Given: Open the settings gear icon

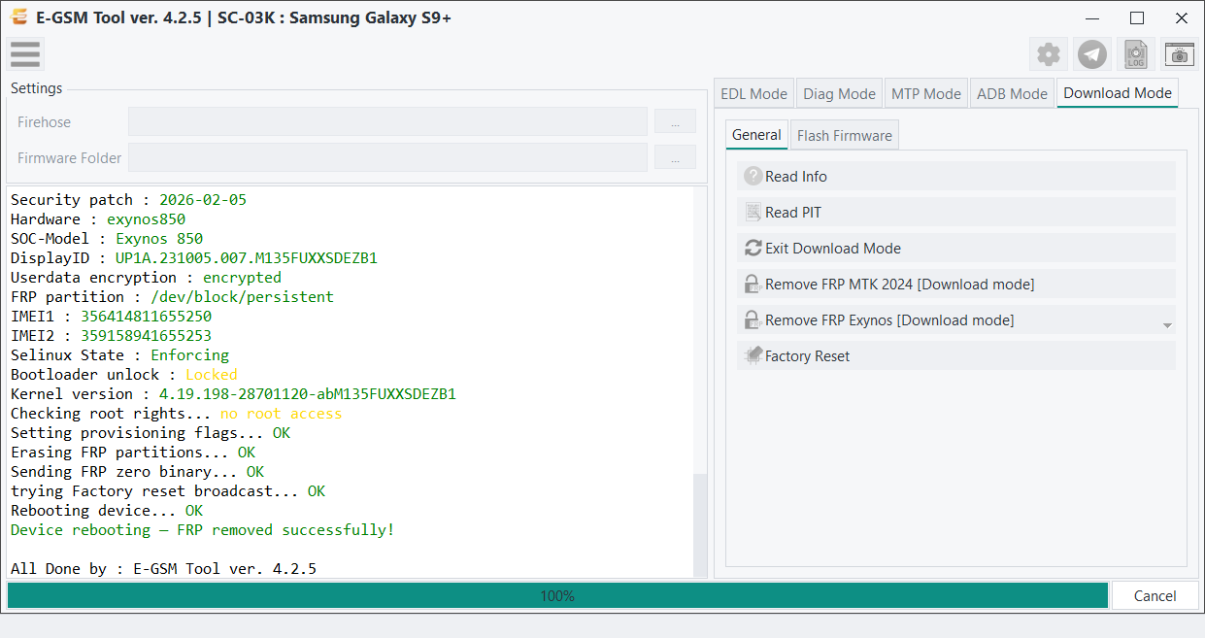Looking at the screenshot, I should pos(1049,54).
